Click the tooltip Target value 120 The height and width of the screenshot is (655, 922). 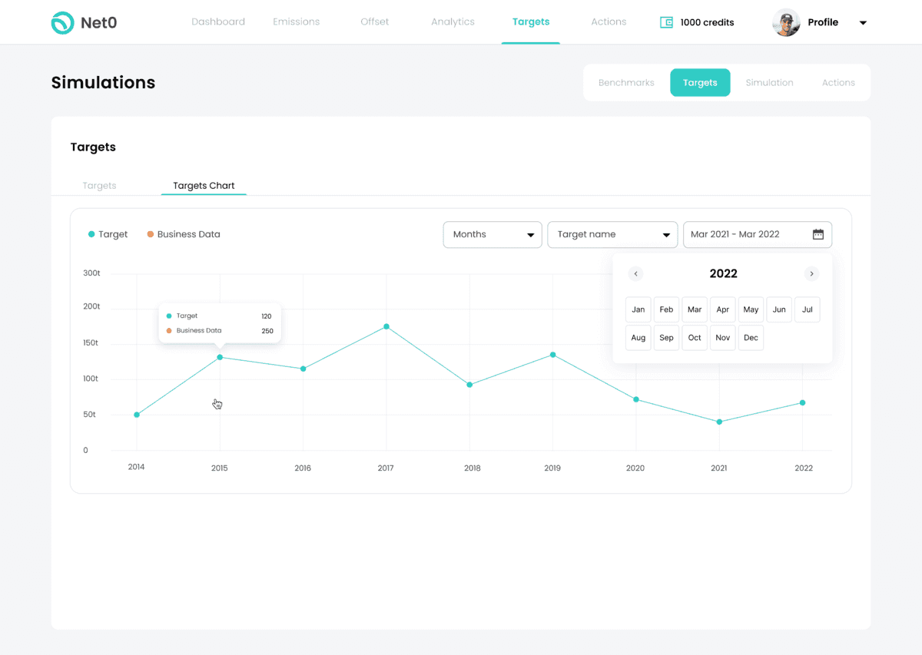267,316
